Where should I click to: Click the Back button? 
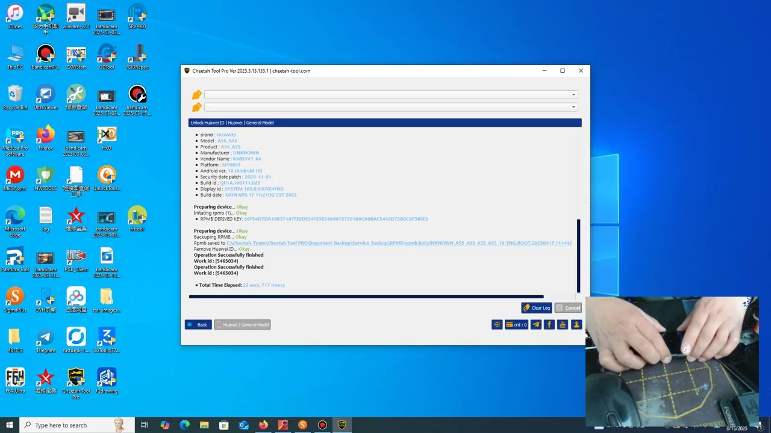pos(198,325)
